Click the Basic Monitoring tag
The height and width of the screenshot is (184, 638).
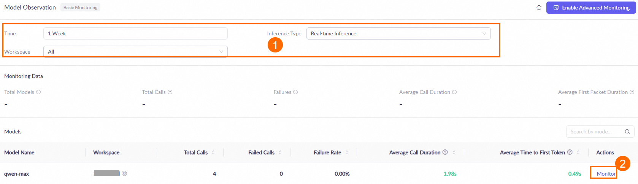point(80,8)
